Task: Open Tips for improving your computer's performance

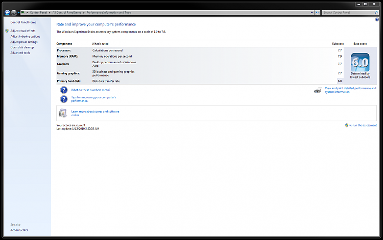Action: coord(93,99)
